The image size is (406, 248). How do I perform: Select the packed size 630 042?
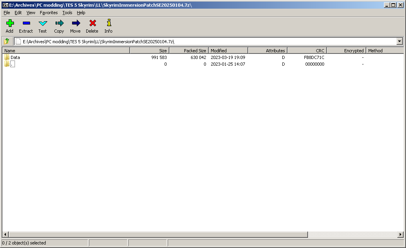point(198,57)
